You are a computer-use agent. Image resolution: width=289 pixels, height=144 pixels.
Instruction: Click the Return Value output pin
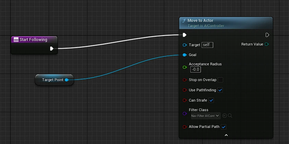click(267, 44)
